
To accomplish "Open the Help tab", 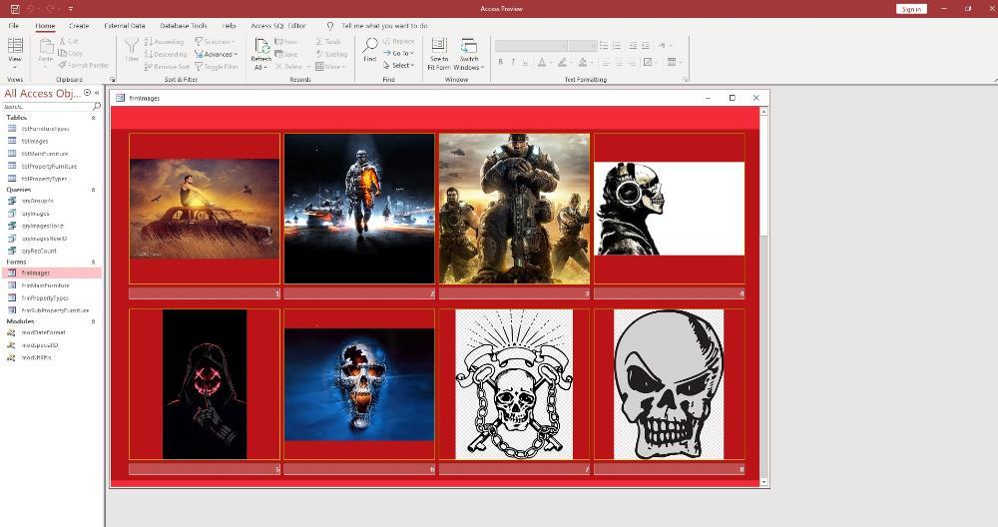I will [230, 26].
